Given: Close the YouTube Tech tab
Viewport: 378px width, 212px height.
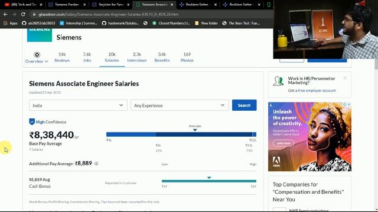Looking at the screenshot, I should point(41,5).
